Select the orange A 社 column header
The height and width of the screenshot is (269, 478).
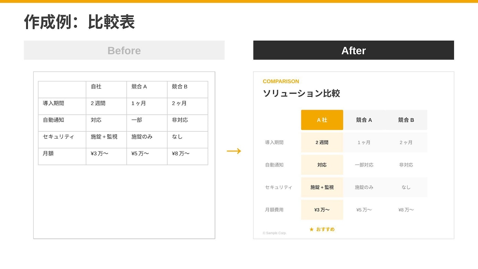click(322, 120)
